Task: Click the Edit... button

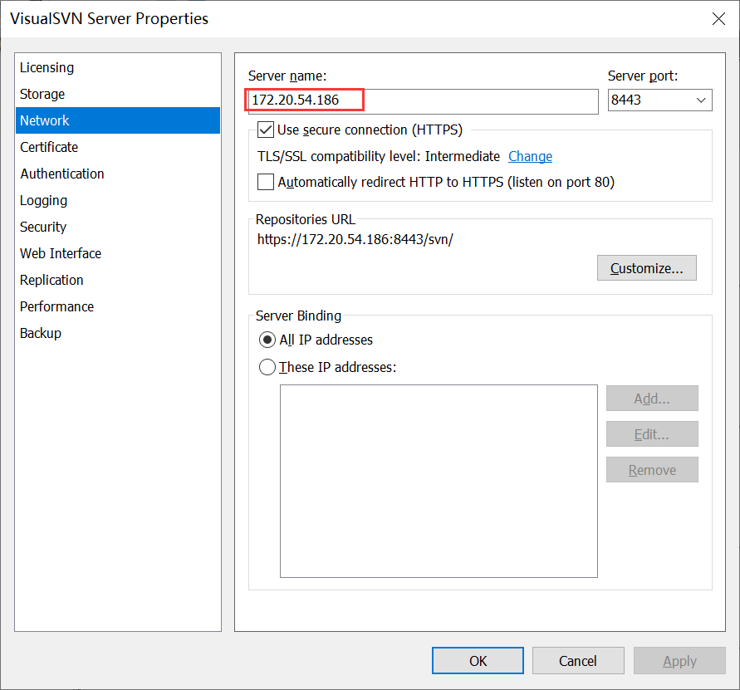Action: point(652,434)
